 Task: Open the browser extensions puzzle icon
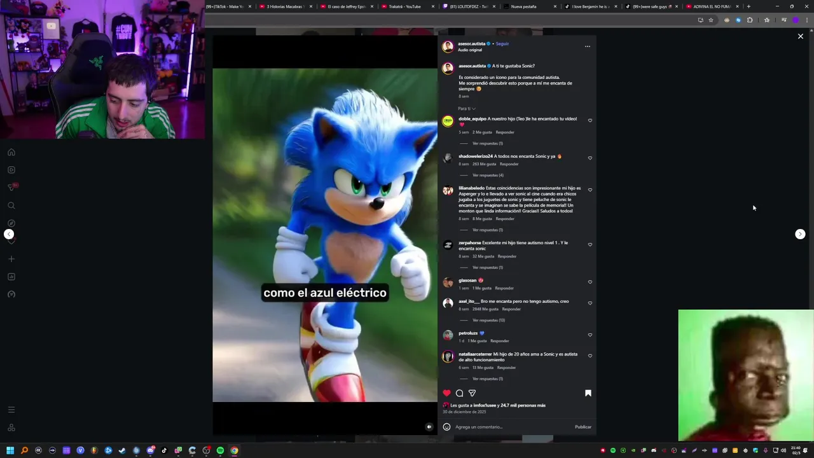[750, 20]
